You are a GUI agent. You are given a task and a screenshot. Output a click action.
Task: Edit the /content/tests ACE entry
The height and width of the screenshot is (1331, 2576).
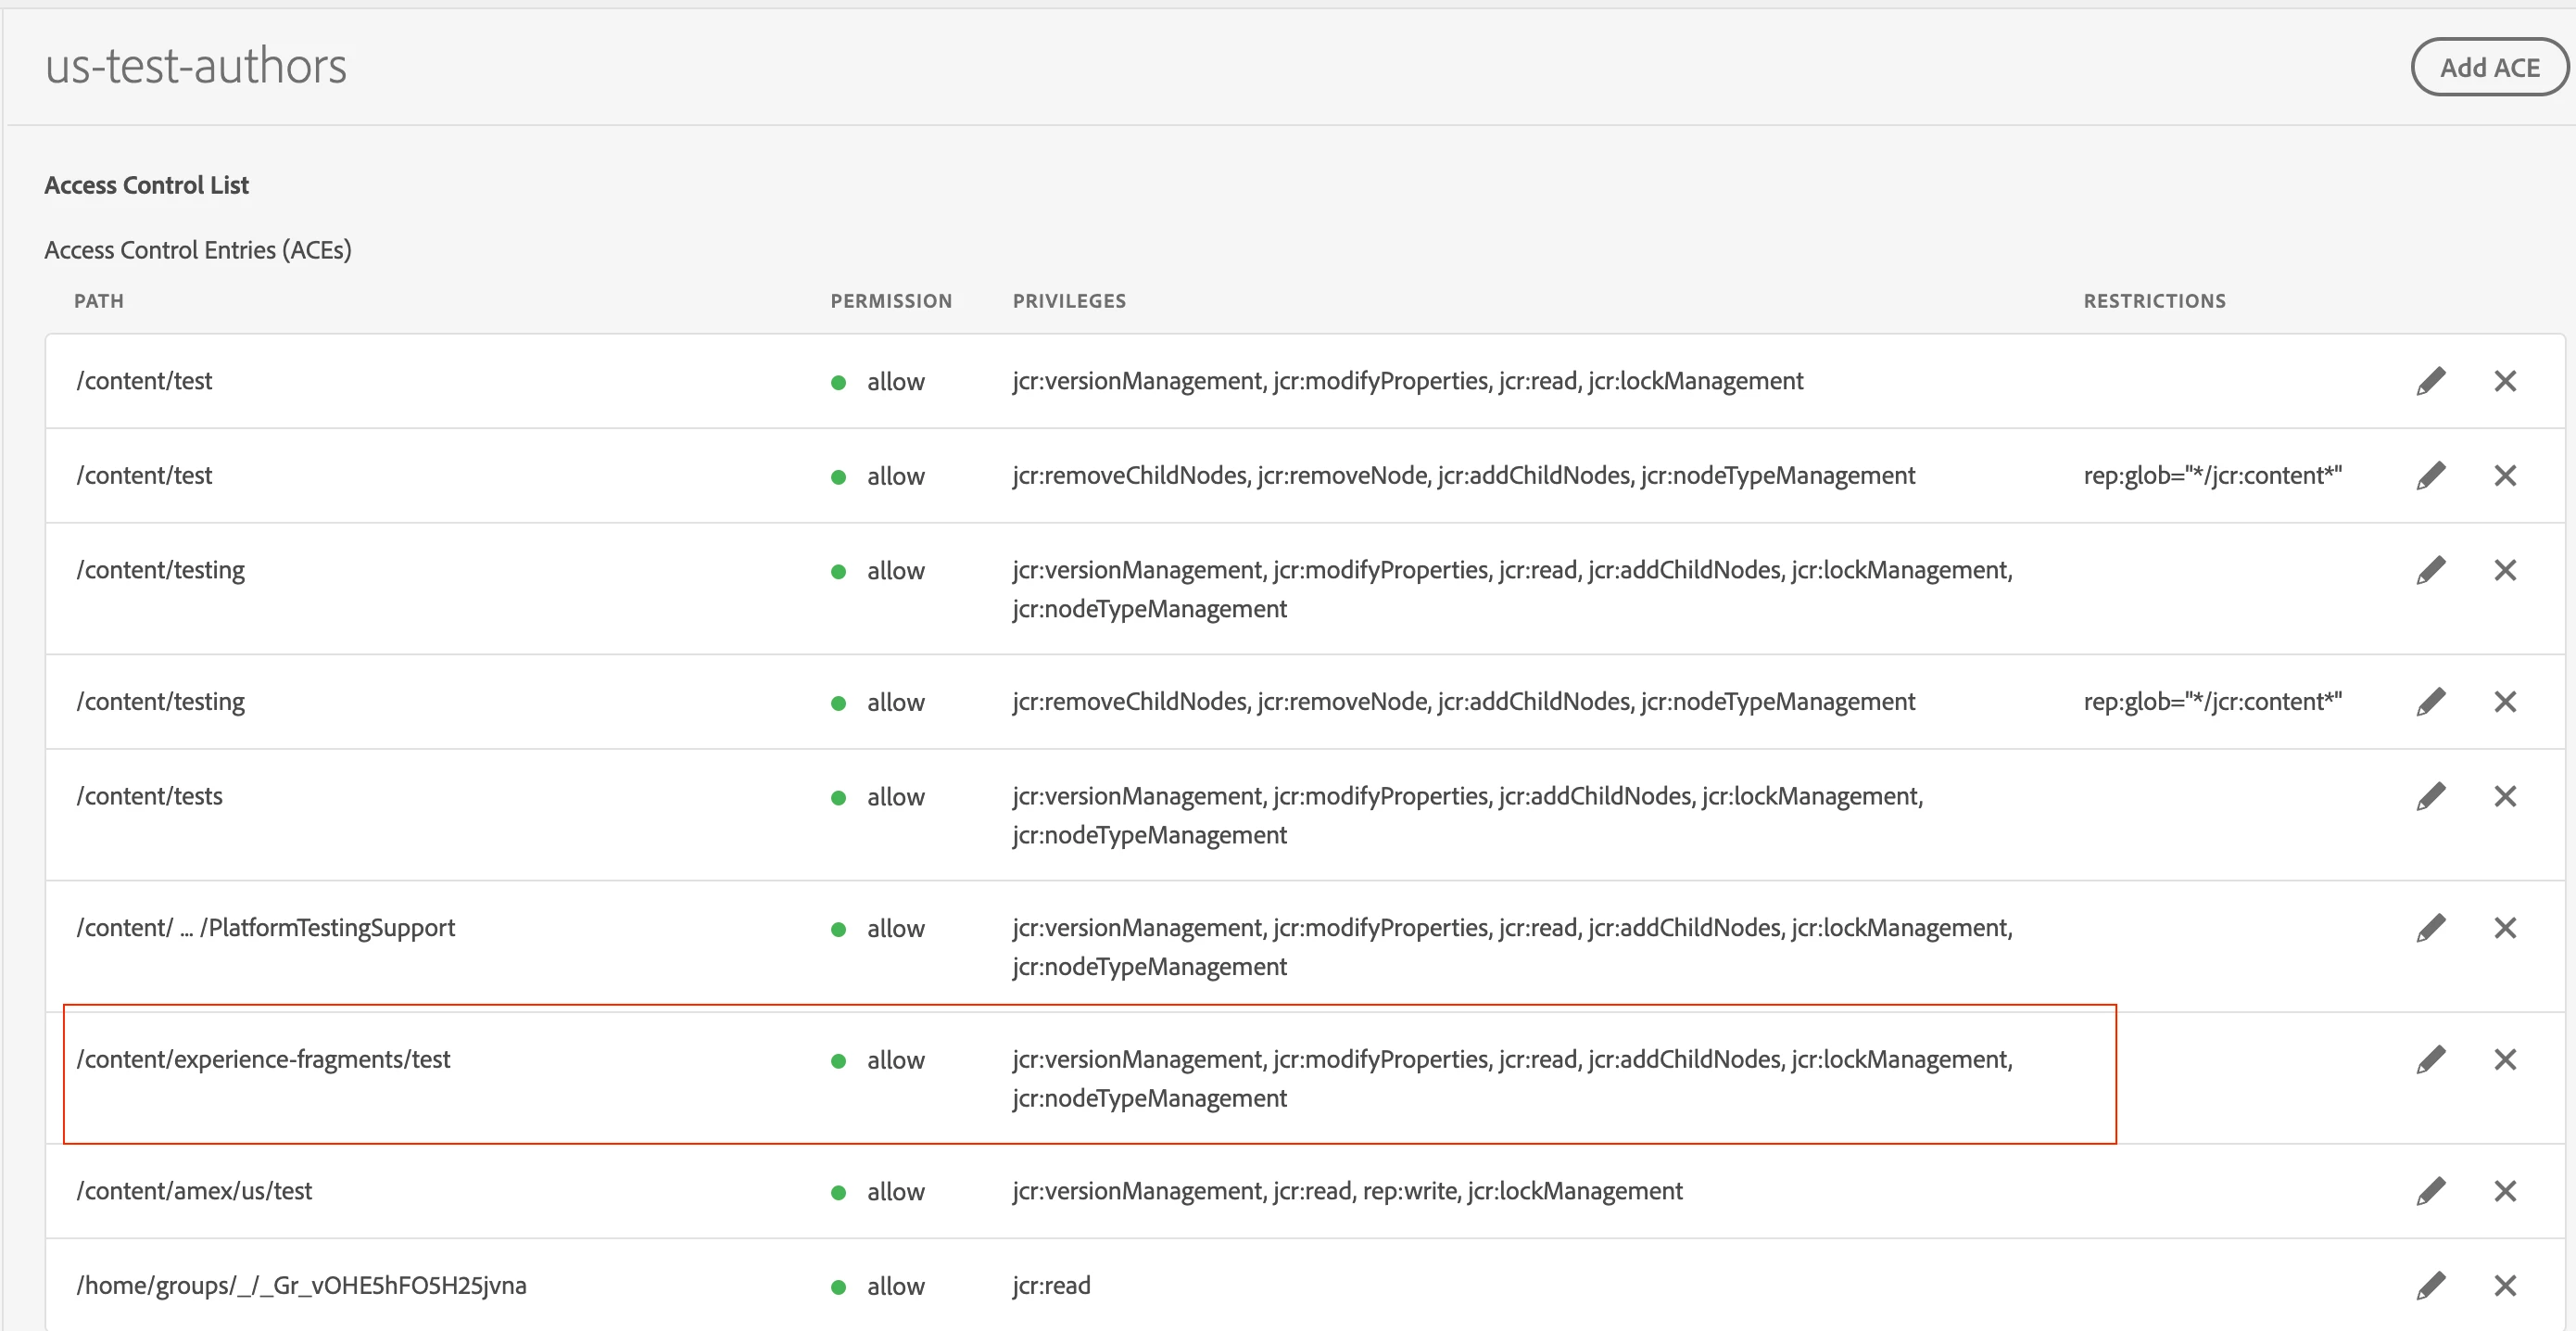[2431, 796]
